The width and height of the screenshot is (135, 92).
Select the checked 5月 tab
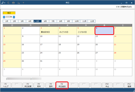38,21
